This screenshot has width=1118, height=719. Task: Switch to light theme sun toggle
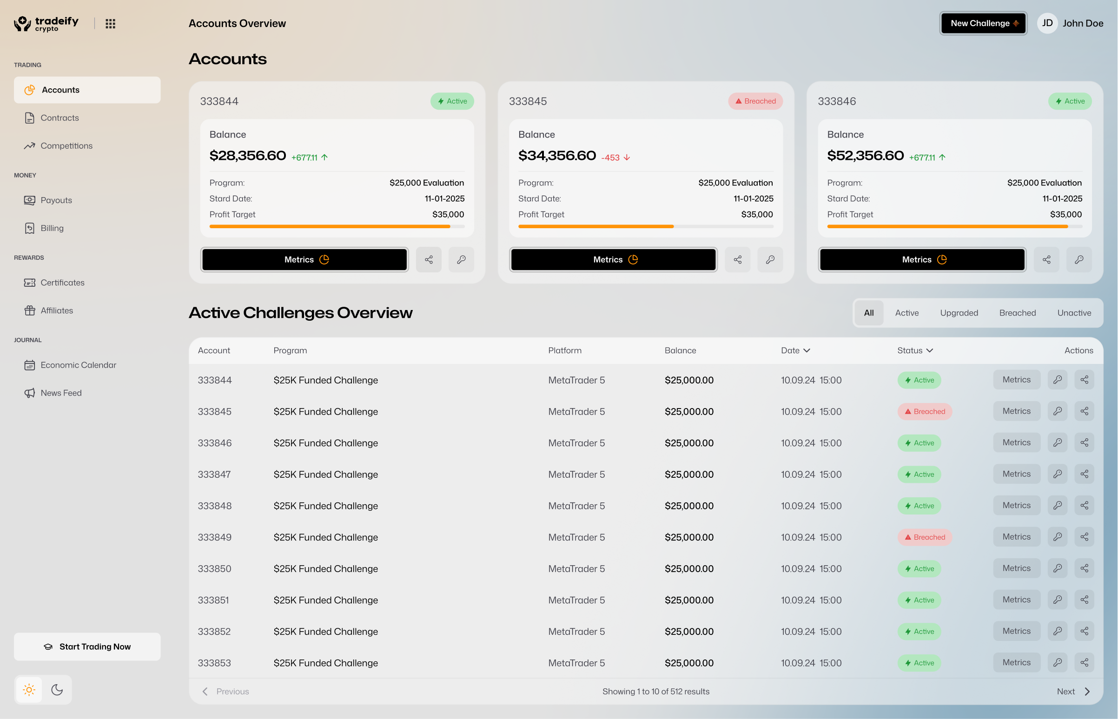(x=29, y=690)
